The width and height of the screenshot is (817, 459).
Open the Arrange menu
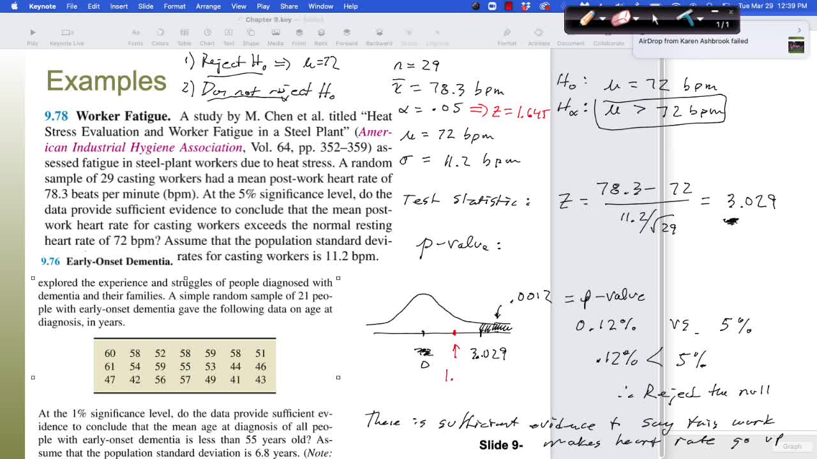pos(208,6)
